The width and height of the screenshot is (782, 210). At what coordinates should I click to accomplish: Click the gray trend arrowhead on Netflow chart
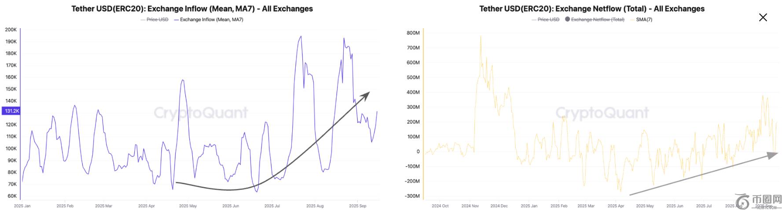(772, 155)
